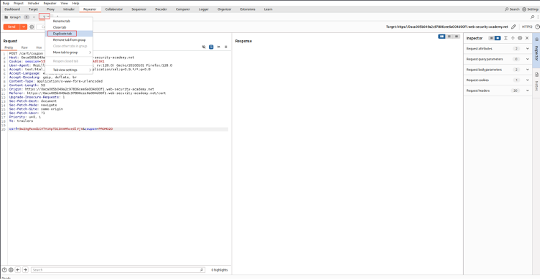Click the pencil icon to edit target
The width and height of the screenshot is (542, 280).
click(514, 27)
